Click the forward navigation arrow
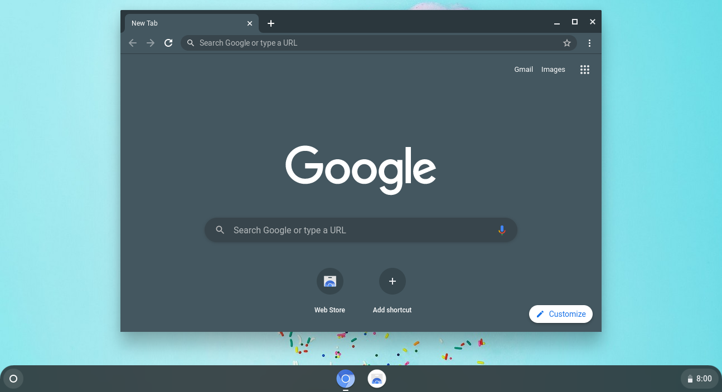The image size is (722, 392). tap(151, 43)
